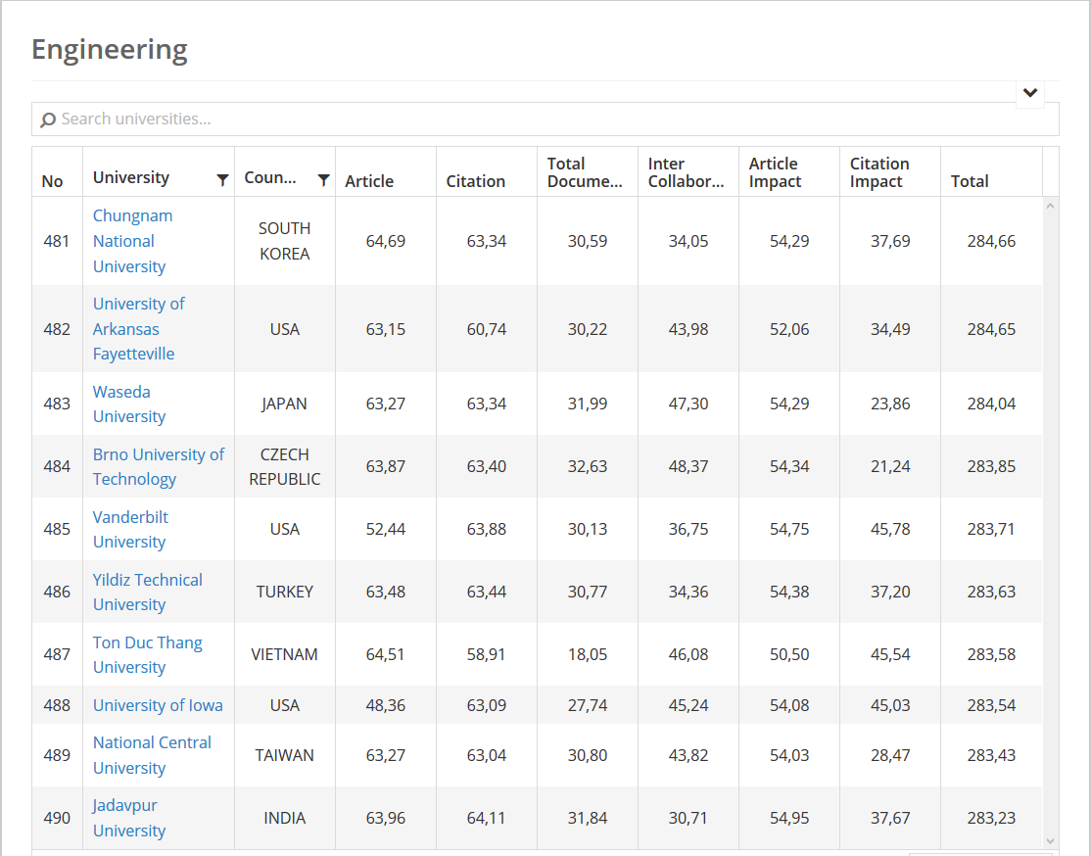Select Inter Collaboration value 48,37

[x=688, y=466]
